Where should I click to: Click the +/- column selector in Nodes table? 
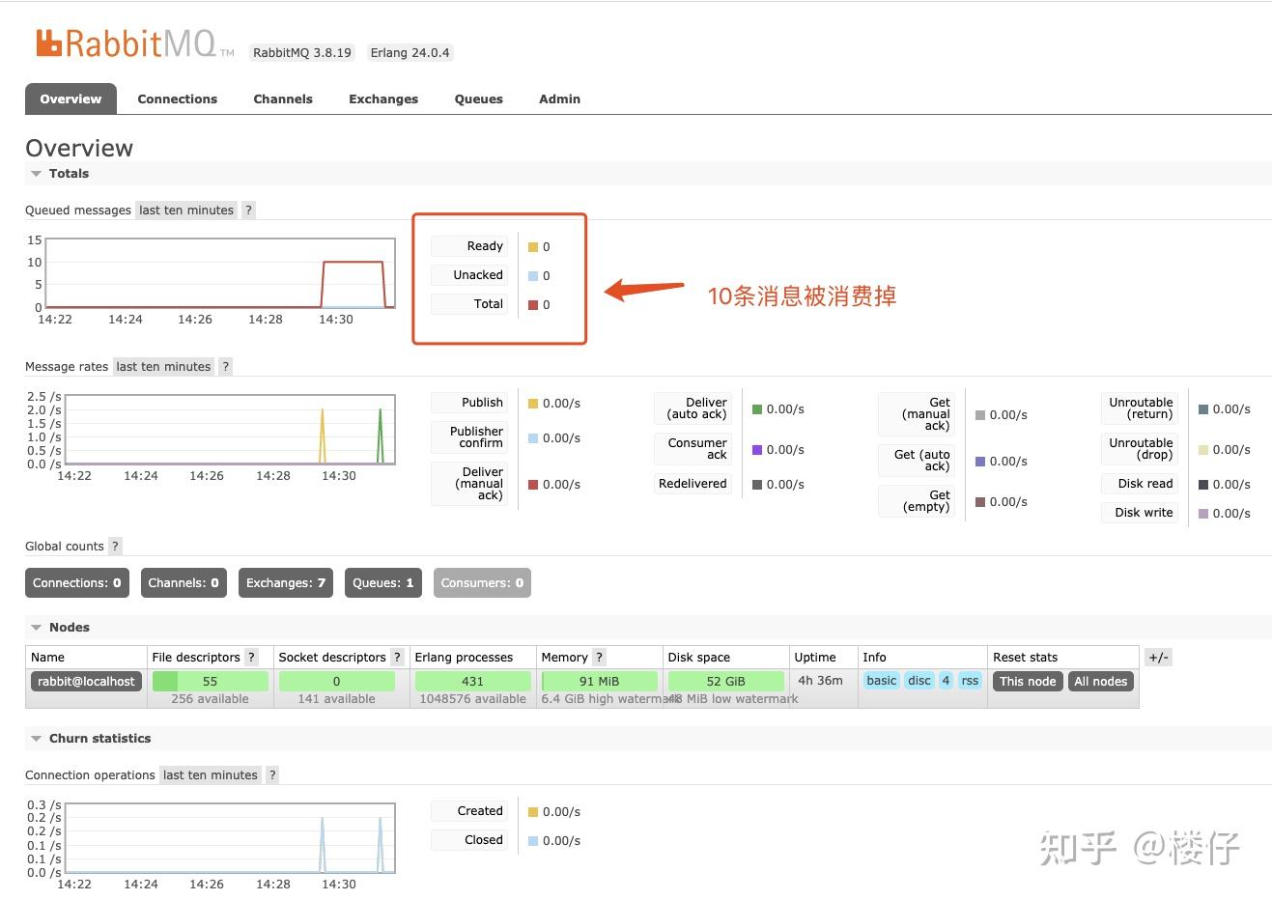tap(1157, 657)
